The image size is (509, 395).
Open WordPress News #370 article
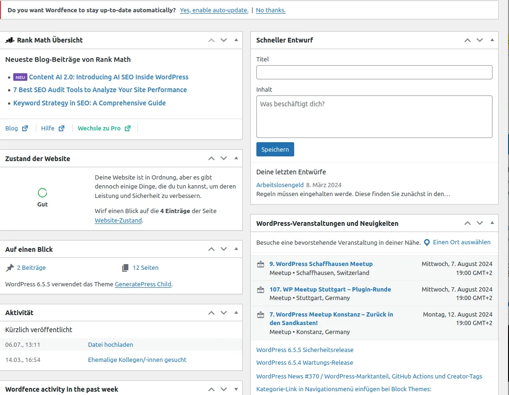pyautogui.click(x=369, y=376)
